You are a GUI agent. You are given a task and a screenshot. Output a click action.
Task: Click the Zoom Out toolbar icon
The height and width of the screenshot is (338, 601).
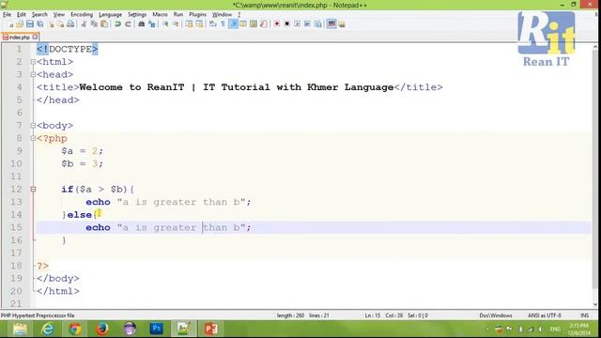[176, 24]
